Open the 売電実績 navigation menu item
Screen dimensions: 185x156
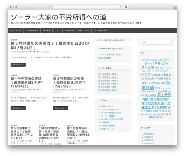click(47, 31)
